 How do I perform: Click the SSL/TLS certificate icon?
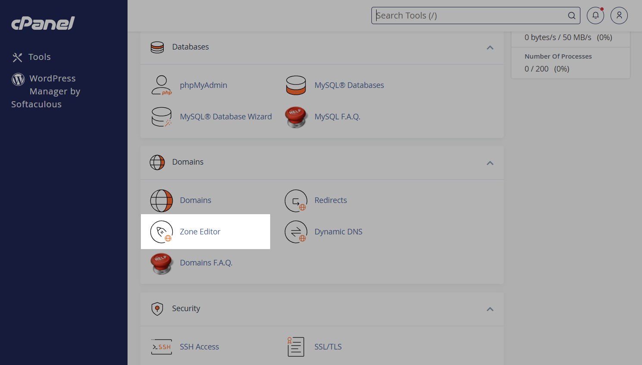296,347
